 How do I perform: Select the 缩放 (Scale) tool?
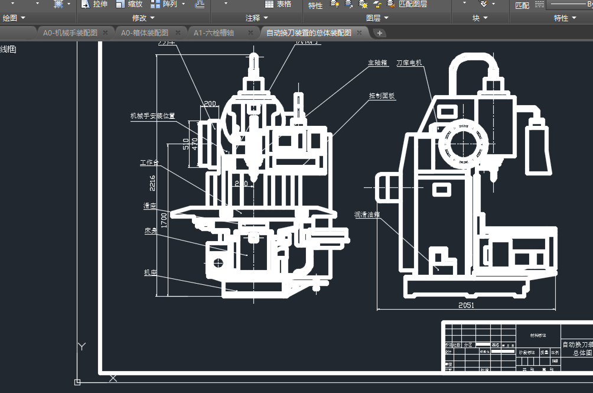coord(129,4)
